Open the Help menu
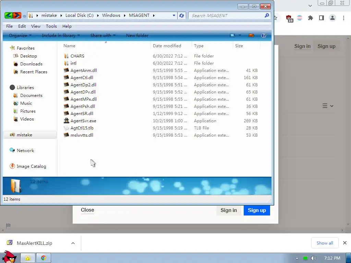351x263 pixels. [67, 26]
